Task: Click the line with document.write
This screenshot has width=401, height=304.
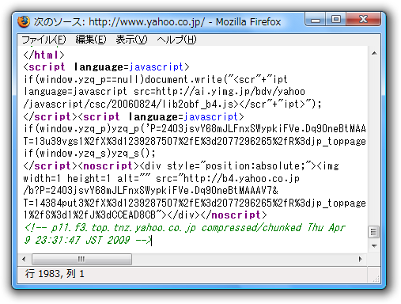Action: tap(156, 79)
